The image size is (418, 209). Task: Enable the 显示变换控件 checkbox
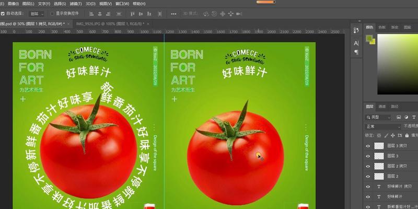(52, 14)
